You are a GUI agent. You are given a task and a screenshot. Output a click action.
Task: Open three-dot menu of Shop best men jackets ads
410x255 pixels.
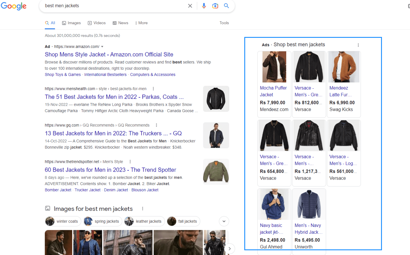(358, 45)
